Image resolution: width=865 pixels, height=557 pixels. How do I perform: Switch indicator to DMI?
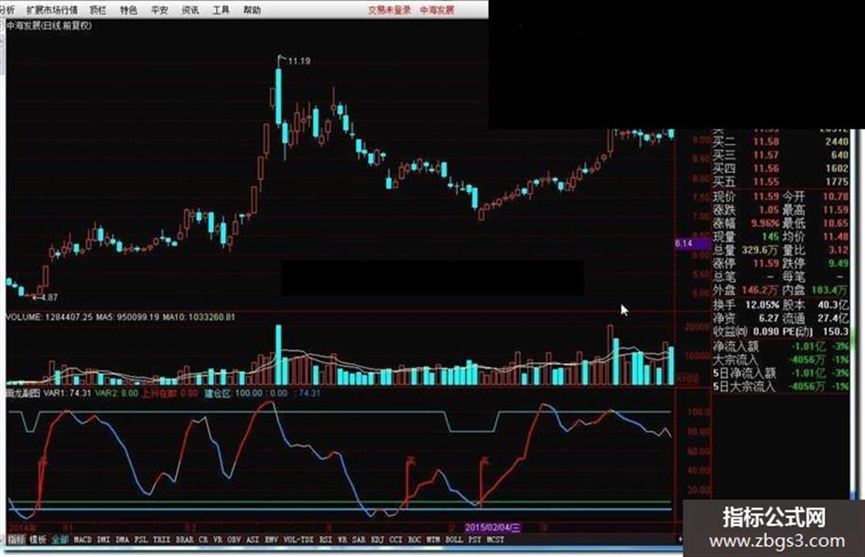103,540
